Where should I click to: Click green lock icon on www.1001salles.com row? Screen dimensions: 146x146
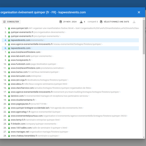(x=9, y=128)
